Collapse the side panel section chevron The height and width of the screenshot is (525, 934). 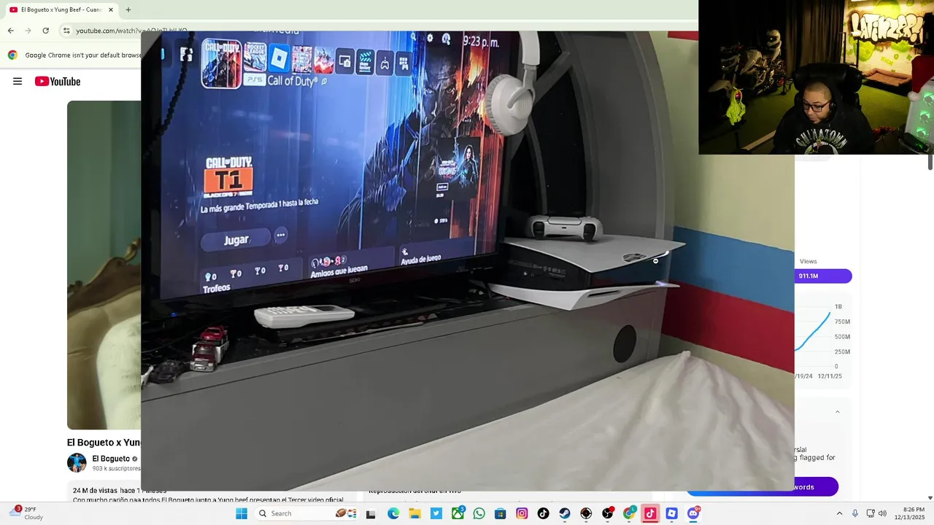tap(837, 412)
